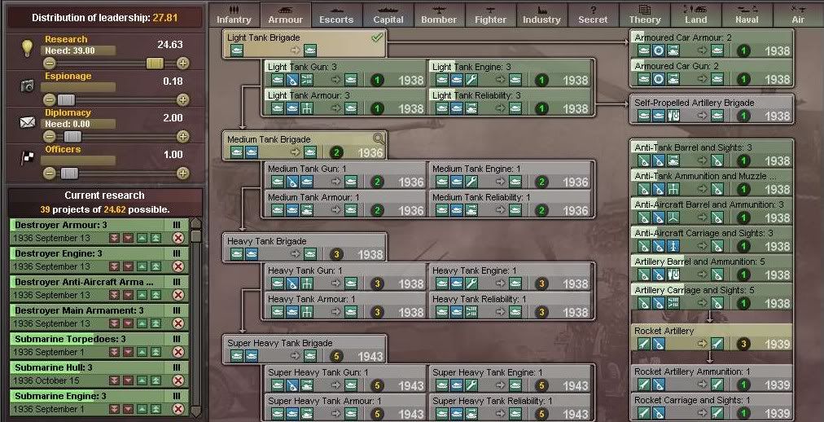Cancel the Submarine Torpedoes research project
The image size is (824, 422).
pos(178,352)
